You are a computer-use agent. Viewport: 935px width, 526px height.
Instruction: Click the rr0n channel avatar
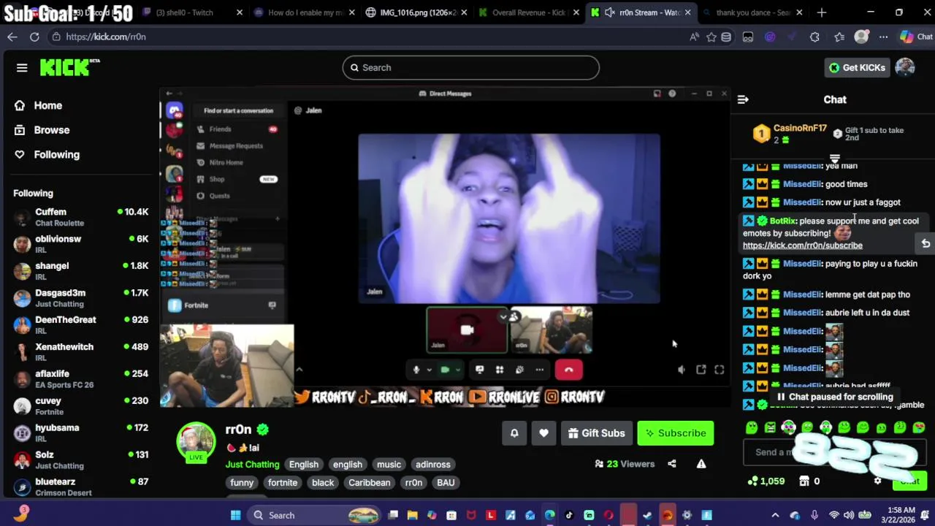pyautogui.click(x=196, y=441)
